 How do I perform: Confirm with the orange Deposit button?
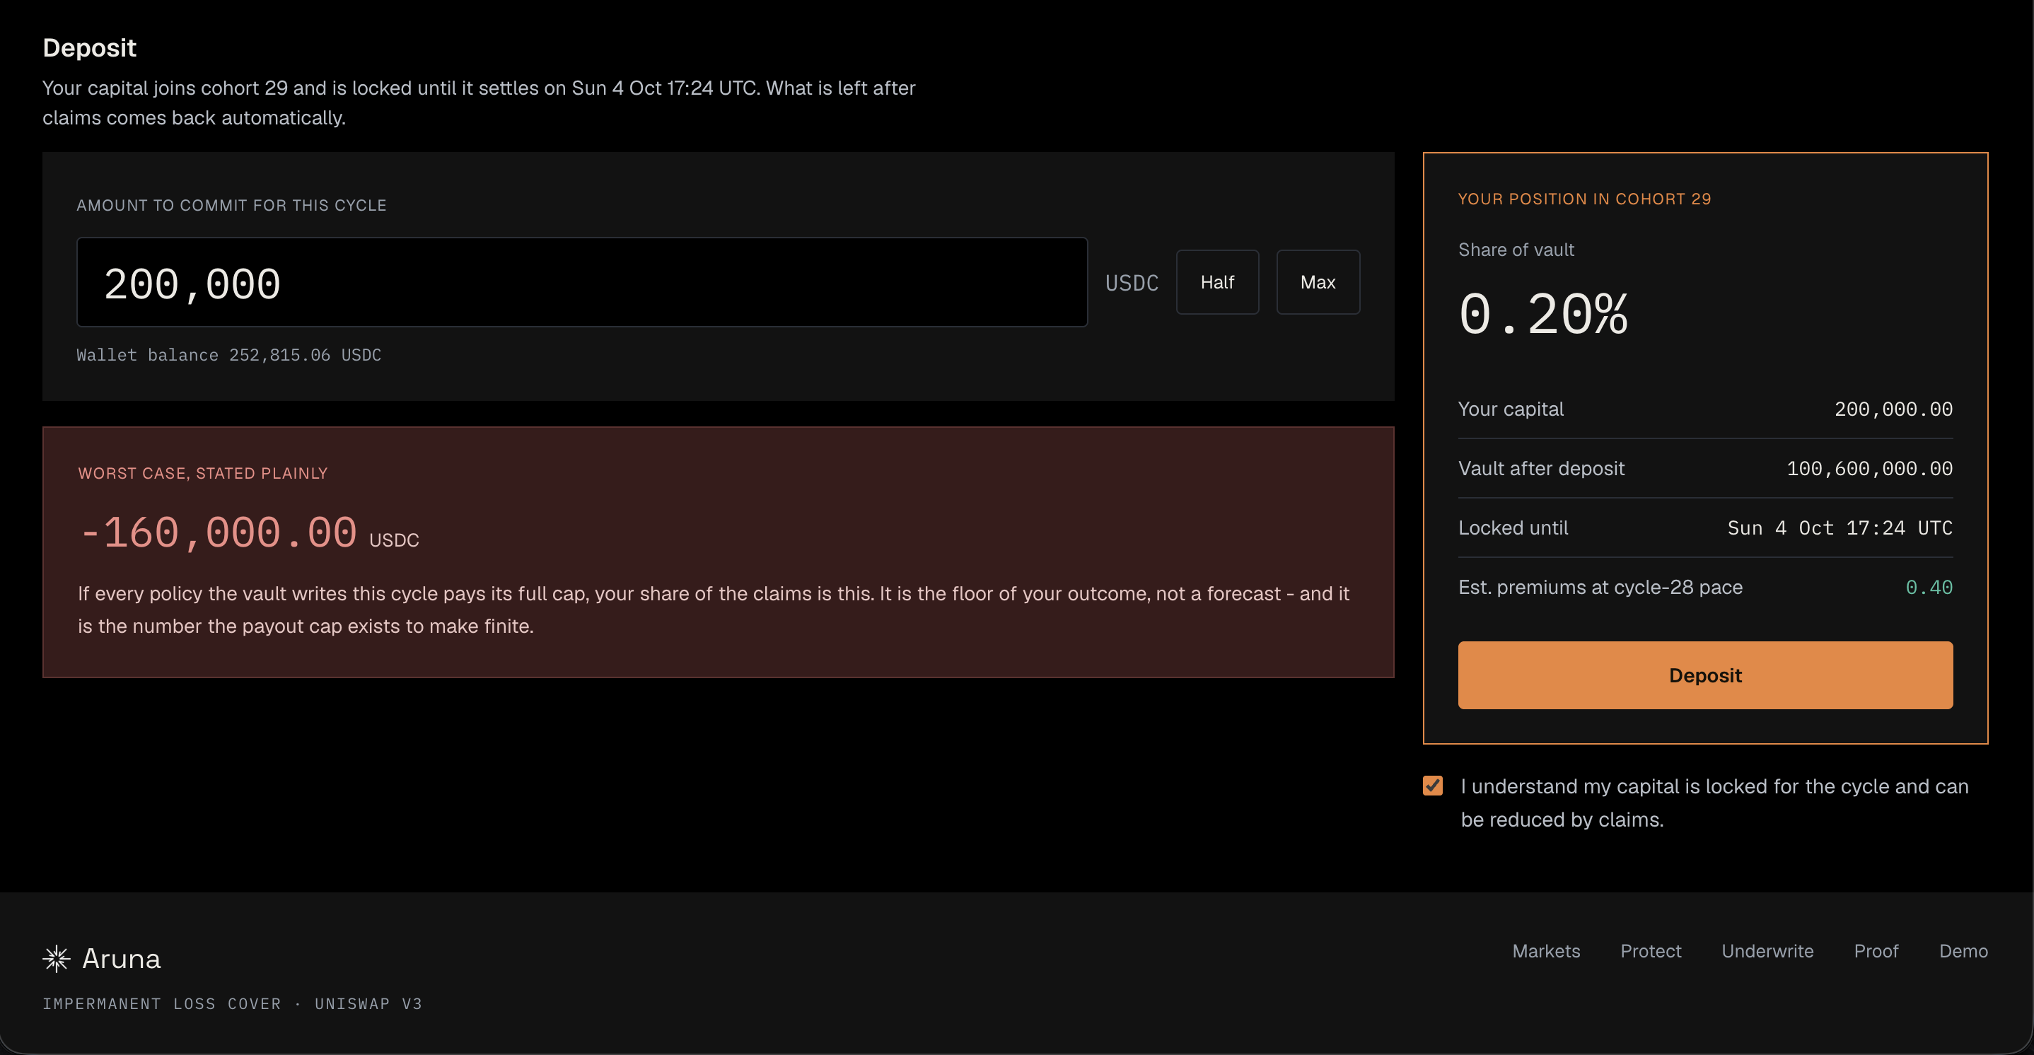point(1706,675)
